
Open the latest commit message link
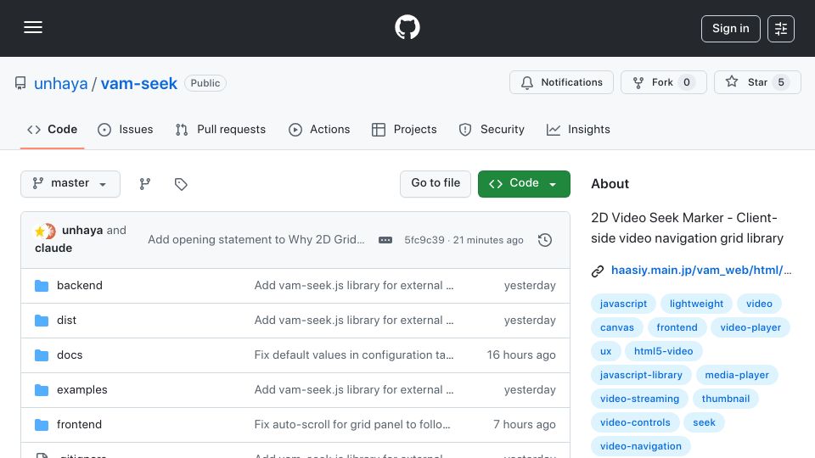pyautogui.click(x=256, y=239)
